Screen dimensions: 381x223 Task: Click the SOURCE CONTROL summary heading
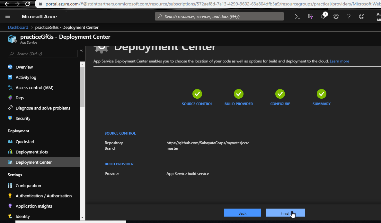click(x=120, y=133)
